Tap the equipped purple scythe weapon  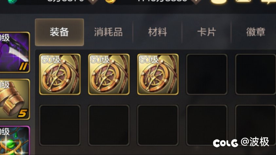(14, 52)
